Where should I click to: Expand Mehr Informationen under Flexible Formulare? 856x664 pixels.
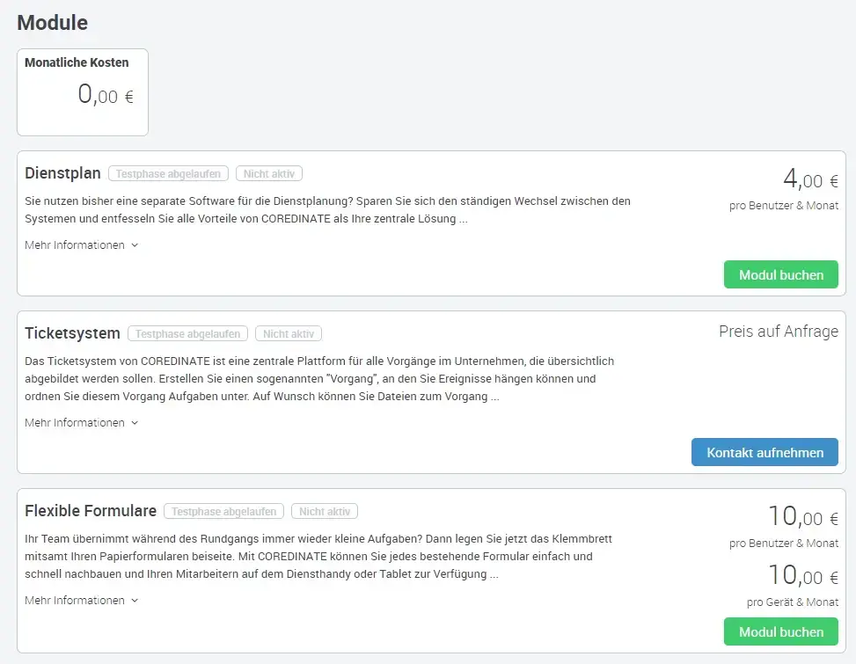pyautogui.click(x=81, y=601)
